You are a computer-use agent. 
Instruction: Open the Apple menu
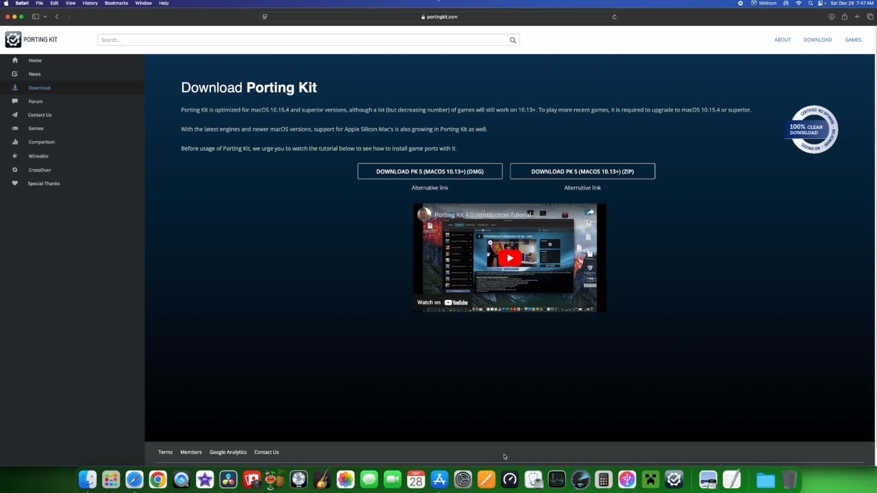(x=7, y=3)
